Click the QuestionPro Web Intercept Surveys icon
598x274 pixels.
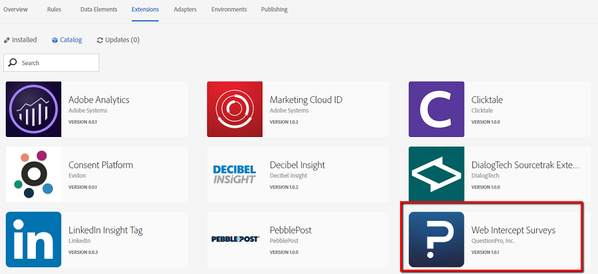coord(436,239)
